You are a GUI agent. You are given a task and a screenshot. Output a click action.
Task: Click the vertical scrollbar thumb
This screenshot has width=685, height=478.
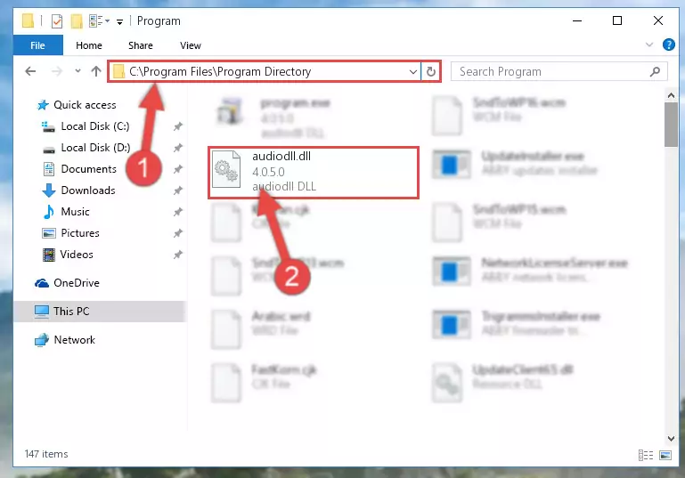coord(671,125)
